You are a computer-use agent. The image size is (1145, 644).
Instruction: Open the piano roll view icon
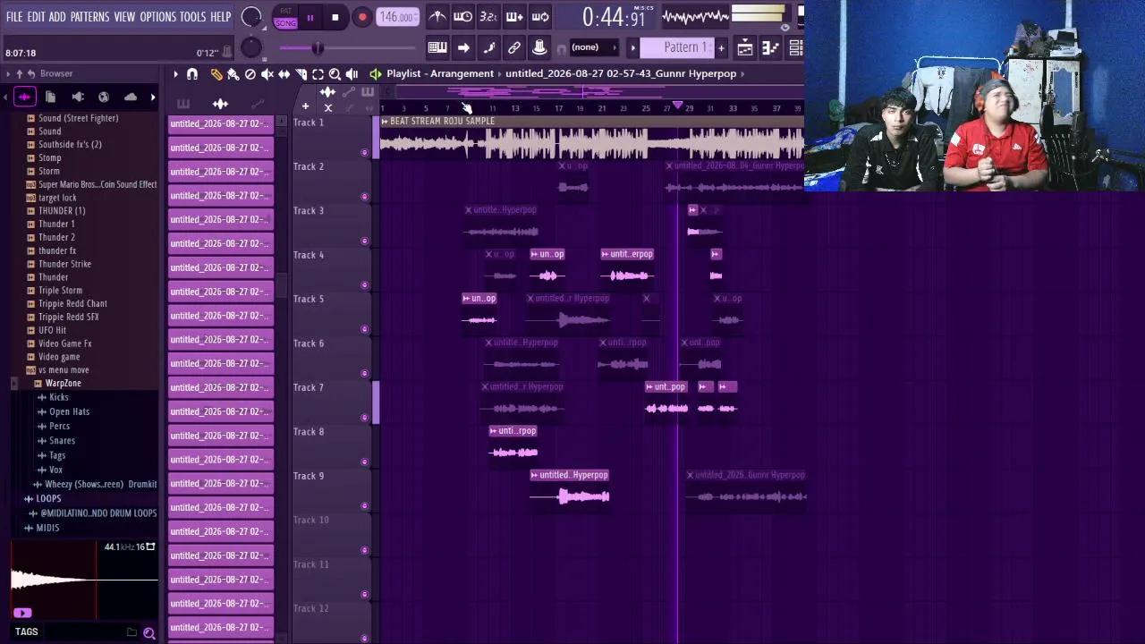point(769,47)
